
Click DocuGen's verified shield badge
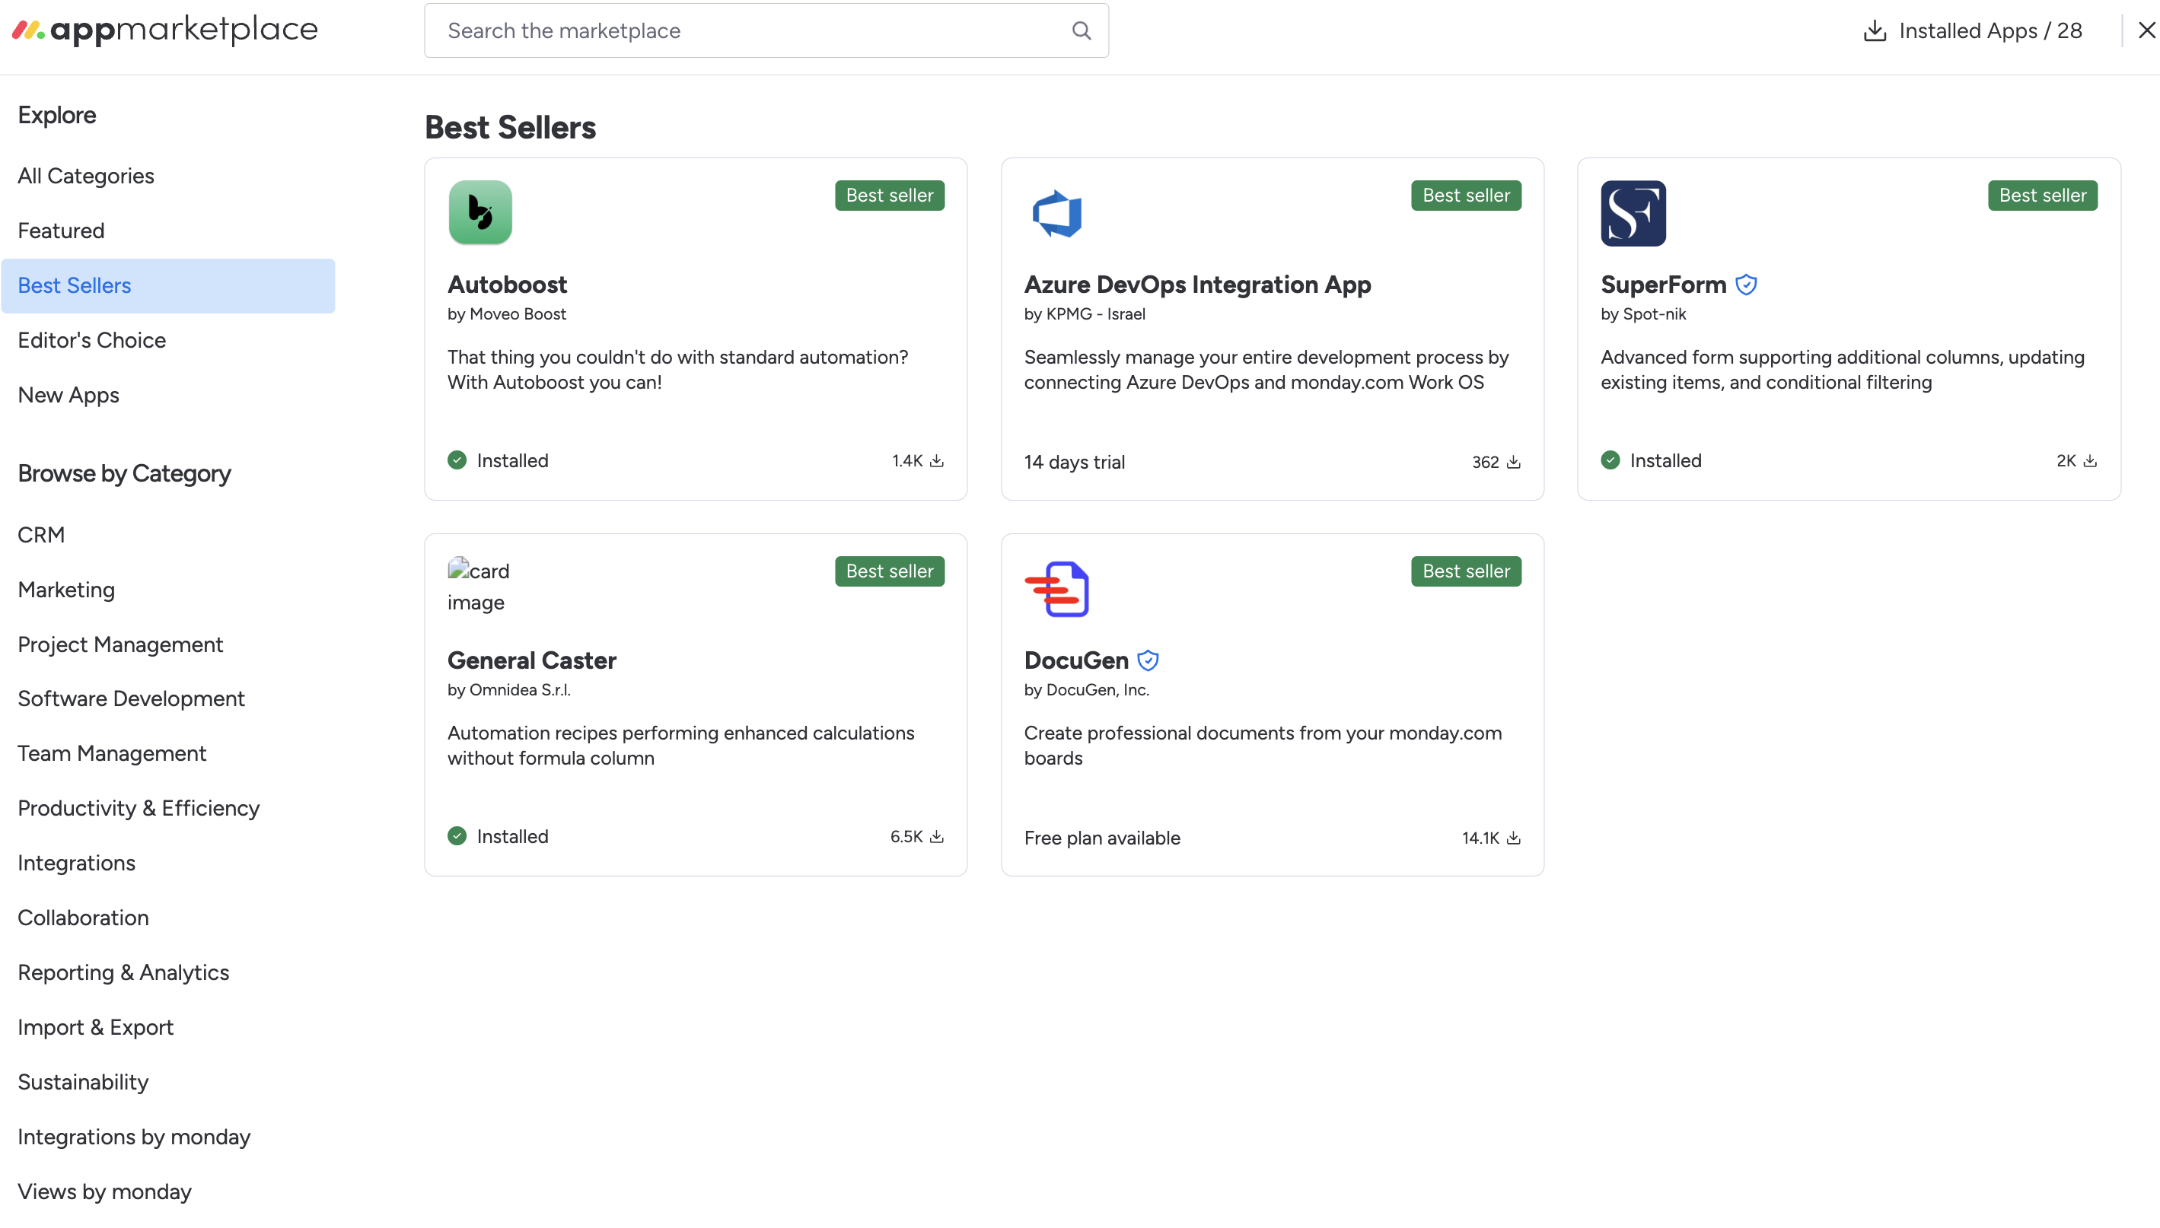(x=1147, y=660)
